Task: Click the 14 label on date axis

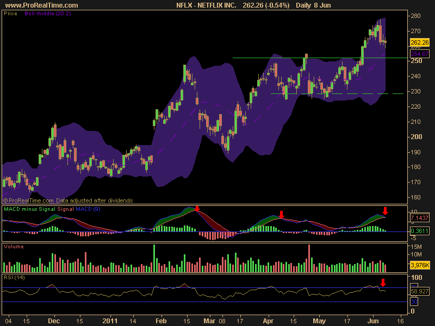Action: click(x=133, y=321)
